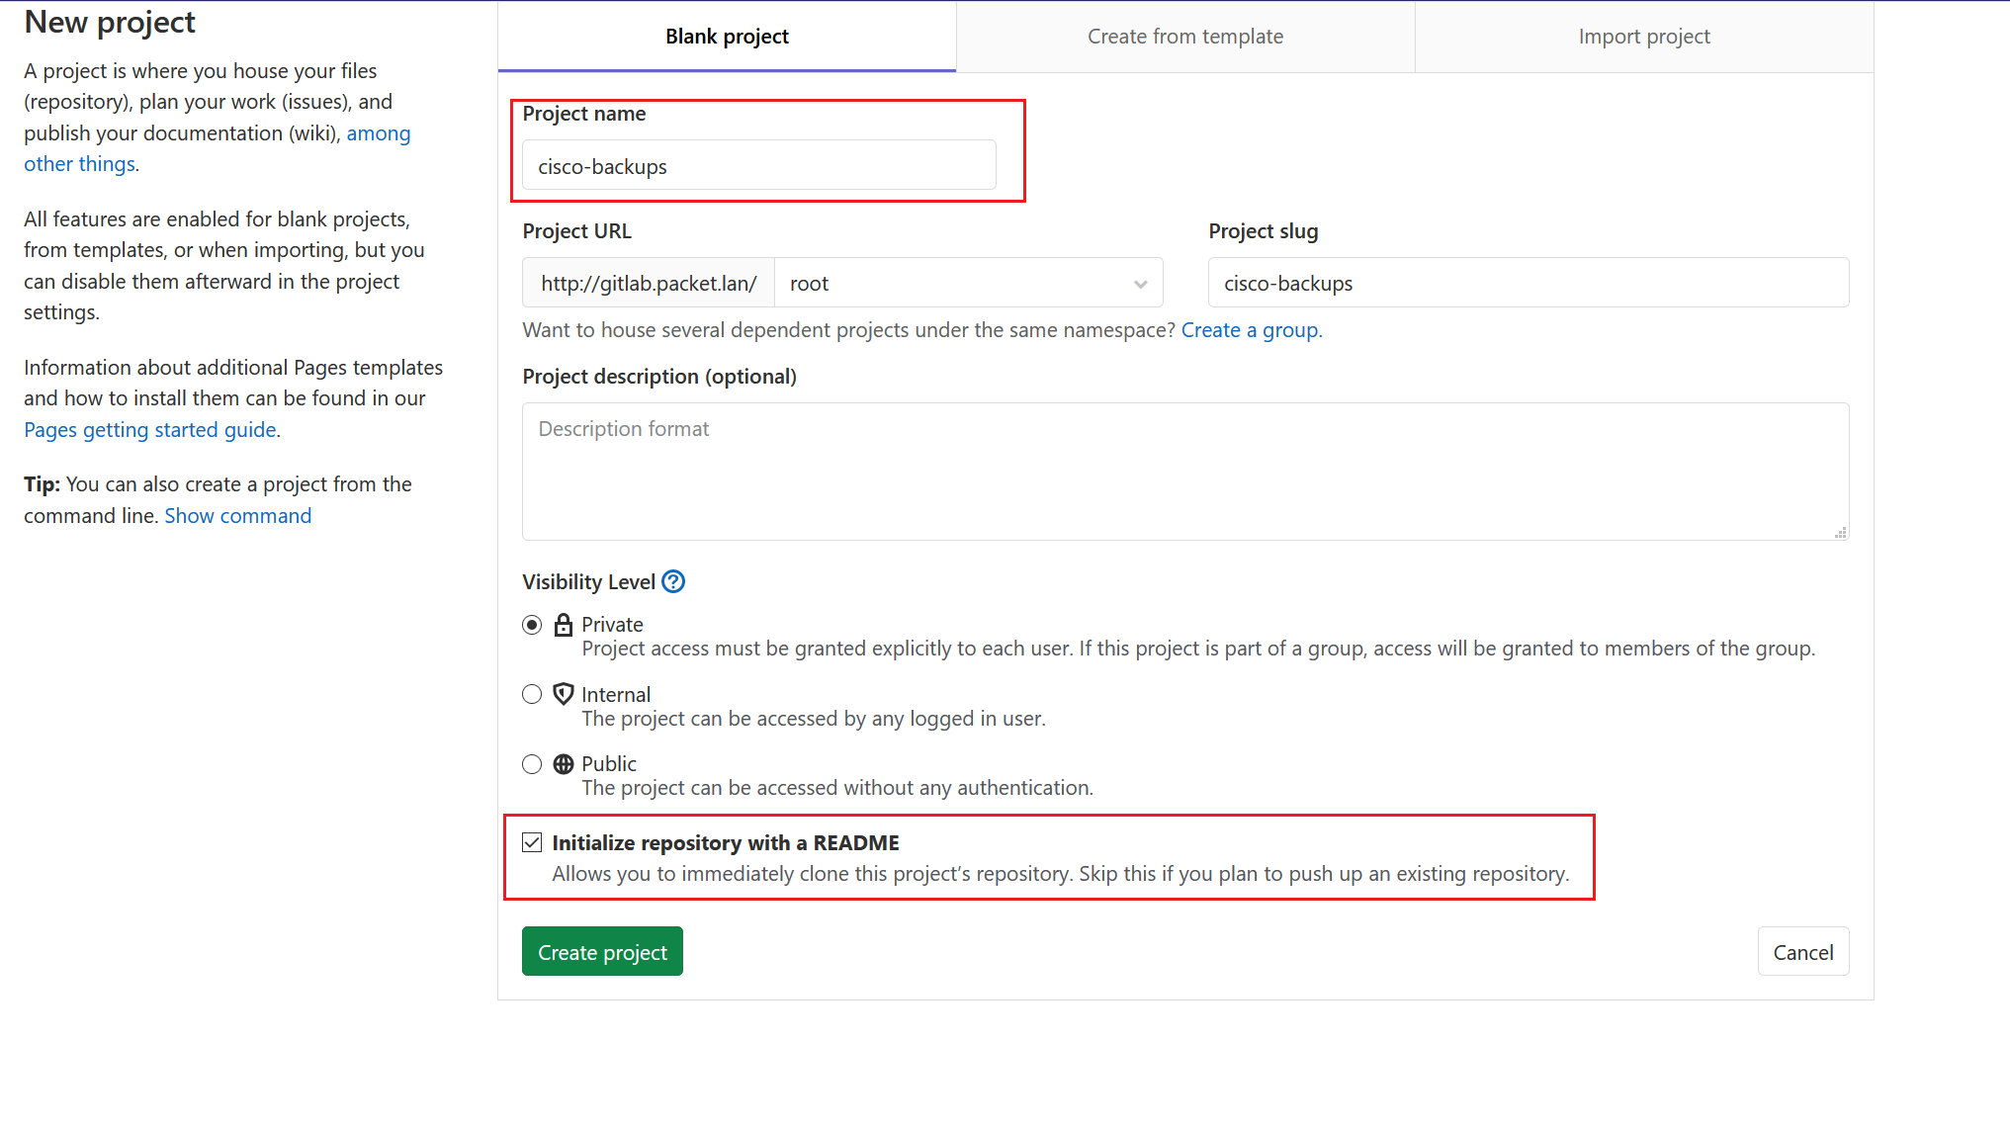Image resolution: width=2010 pixels, height=1129 pixels.
Task: Uncheck Initialize repository with a README
Action: [x=532, y=842]
